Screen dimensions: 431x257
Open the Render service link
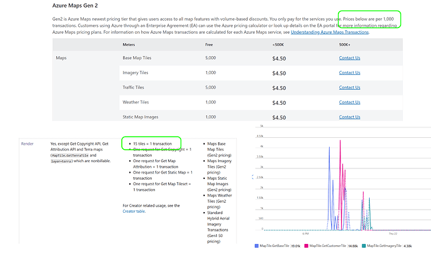pyautogui.click(x=27, y=143)
